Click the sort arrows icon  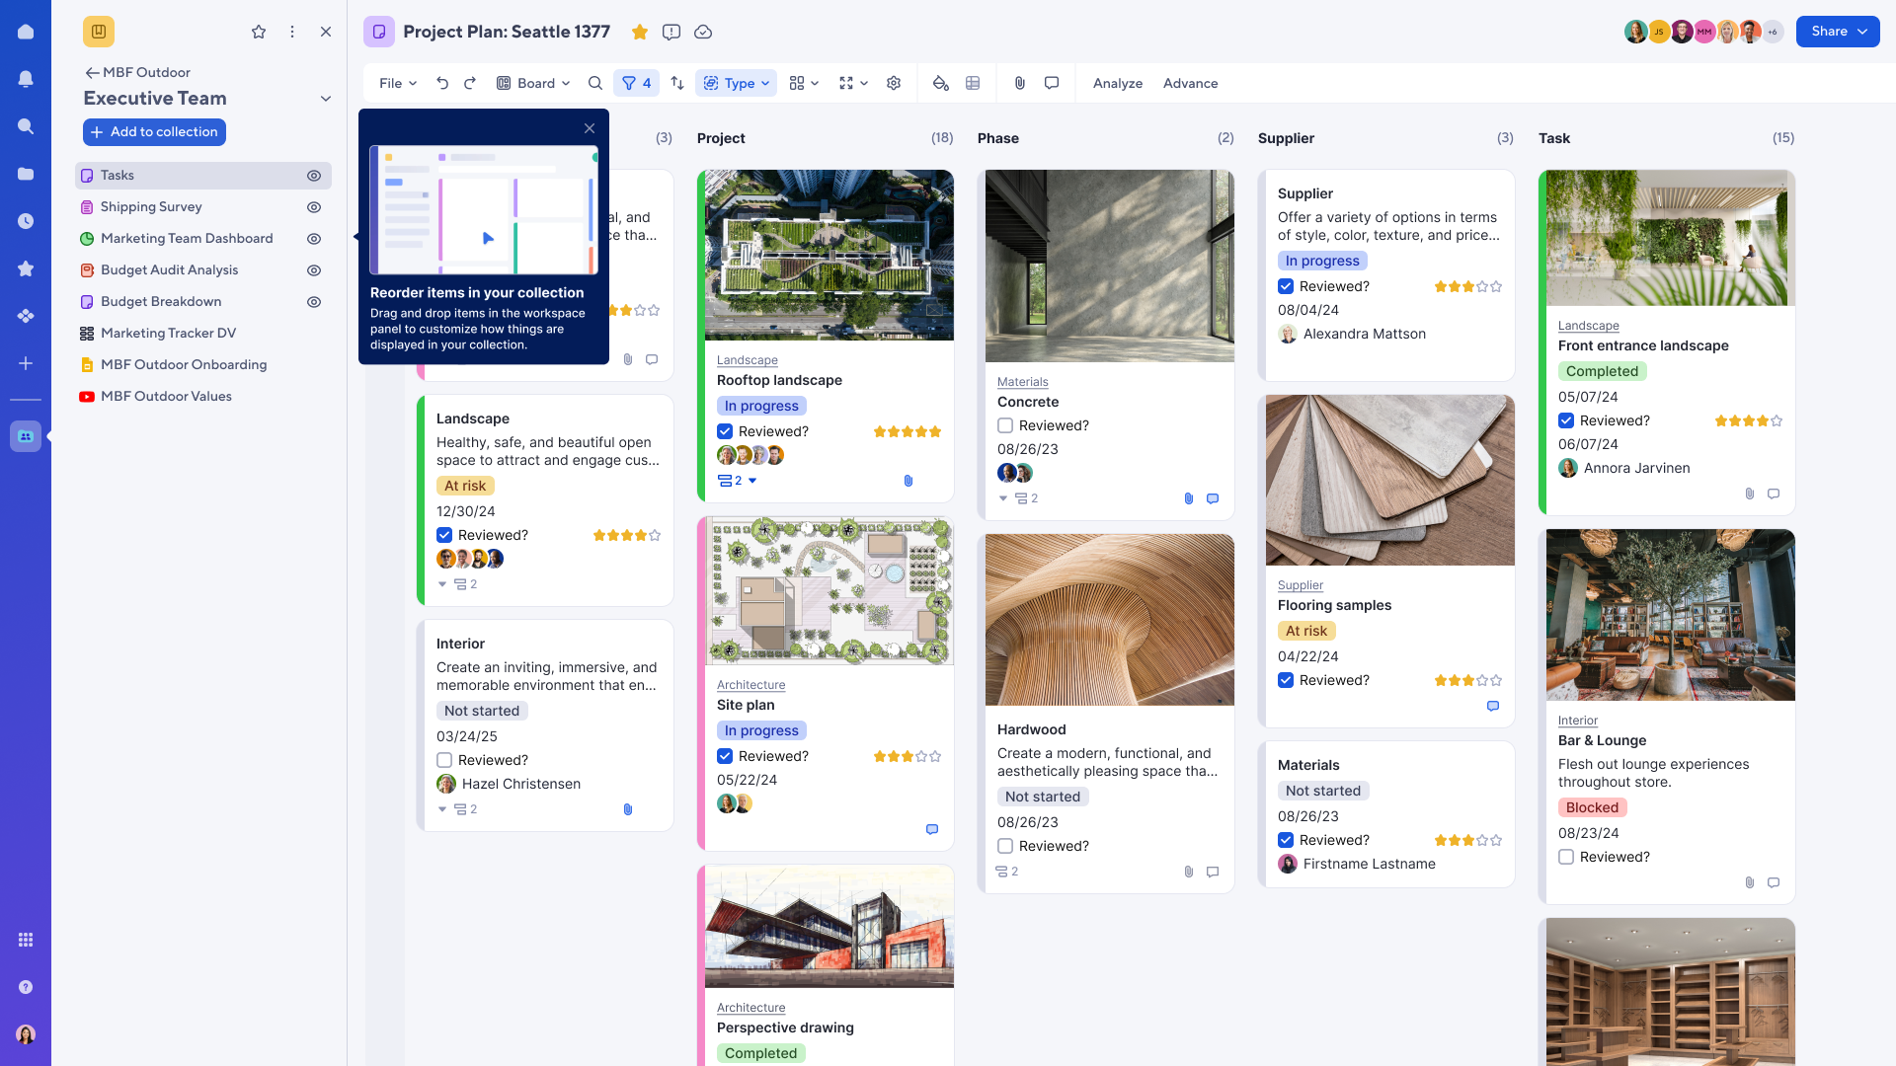(x=677, y=83)
